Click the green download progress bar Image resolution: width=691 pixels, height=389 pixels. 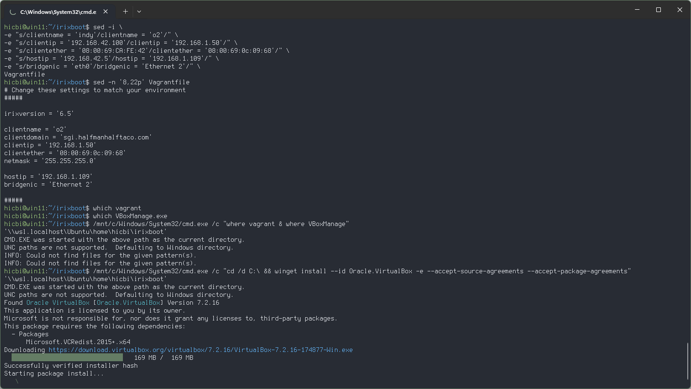(67, 358)
